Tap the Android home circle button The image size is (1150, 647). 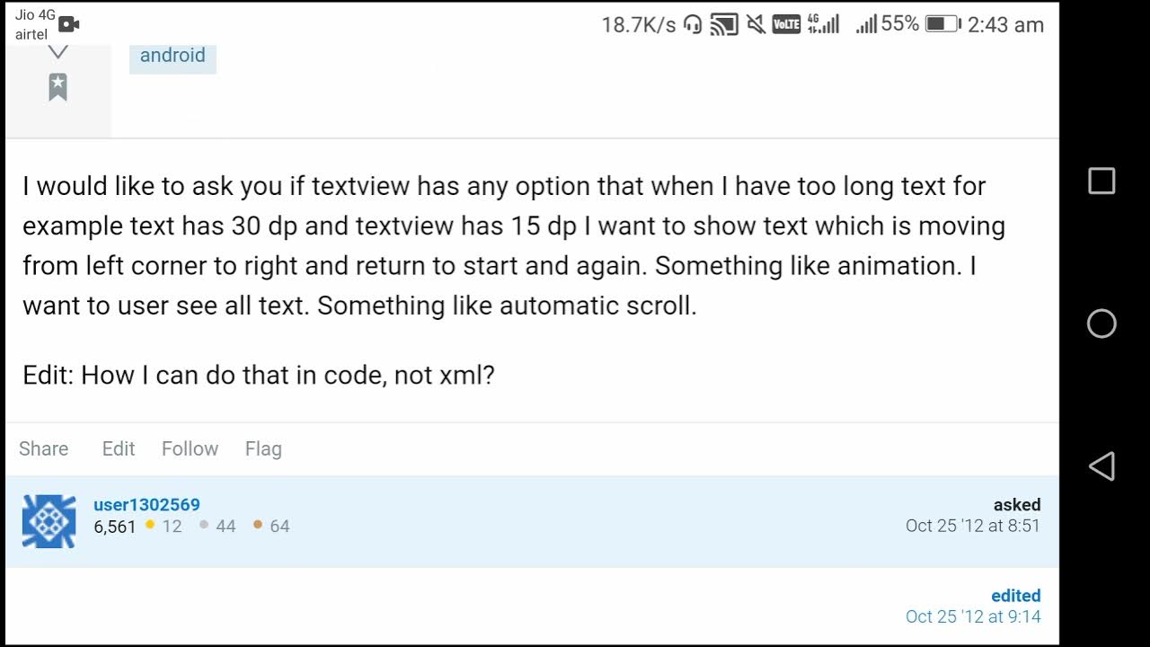tap(1101, 323)
